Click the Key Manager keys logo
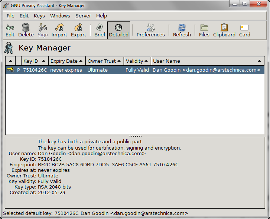270x219 pixels. click(x=9, y=48)
